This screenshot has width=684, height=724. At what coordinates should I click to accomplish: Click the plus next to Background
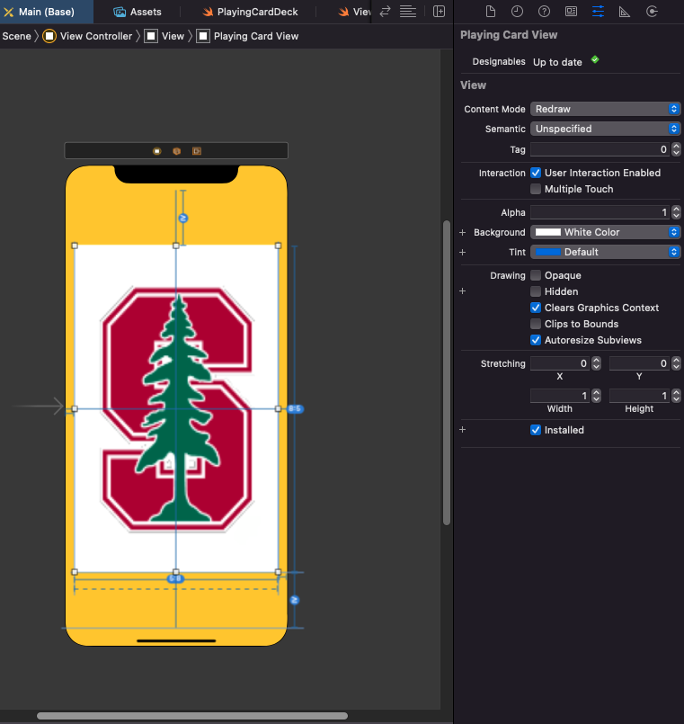point(463,232)
